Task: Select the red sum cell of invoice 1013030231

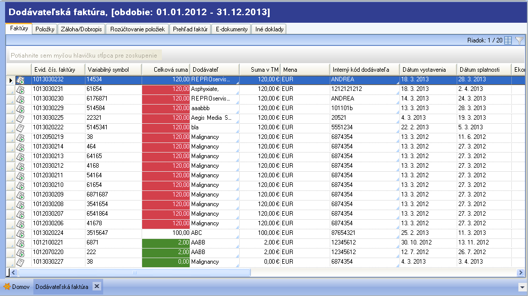Action: pyautogui.click(x=166, y=89)
